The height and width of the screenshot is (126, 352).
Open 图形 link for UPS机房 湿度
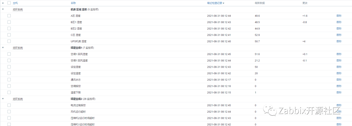tap(339, 41)
